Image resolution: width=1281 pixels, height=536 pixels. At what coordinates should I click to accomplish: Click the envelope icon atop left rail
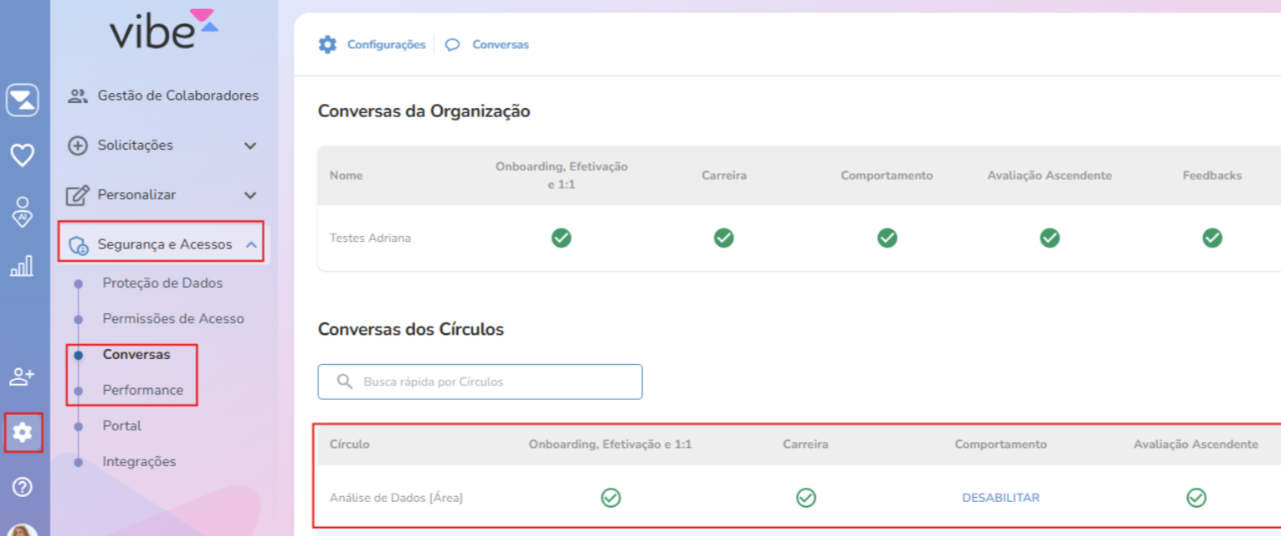point(22,101)
